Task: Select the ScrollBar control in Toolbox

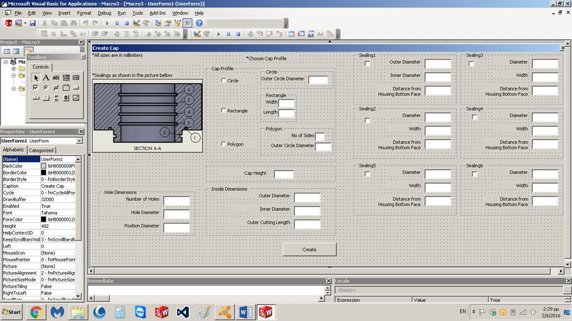Action: [56, 98]
